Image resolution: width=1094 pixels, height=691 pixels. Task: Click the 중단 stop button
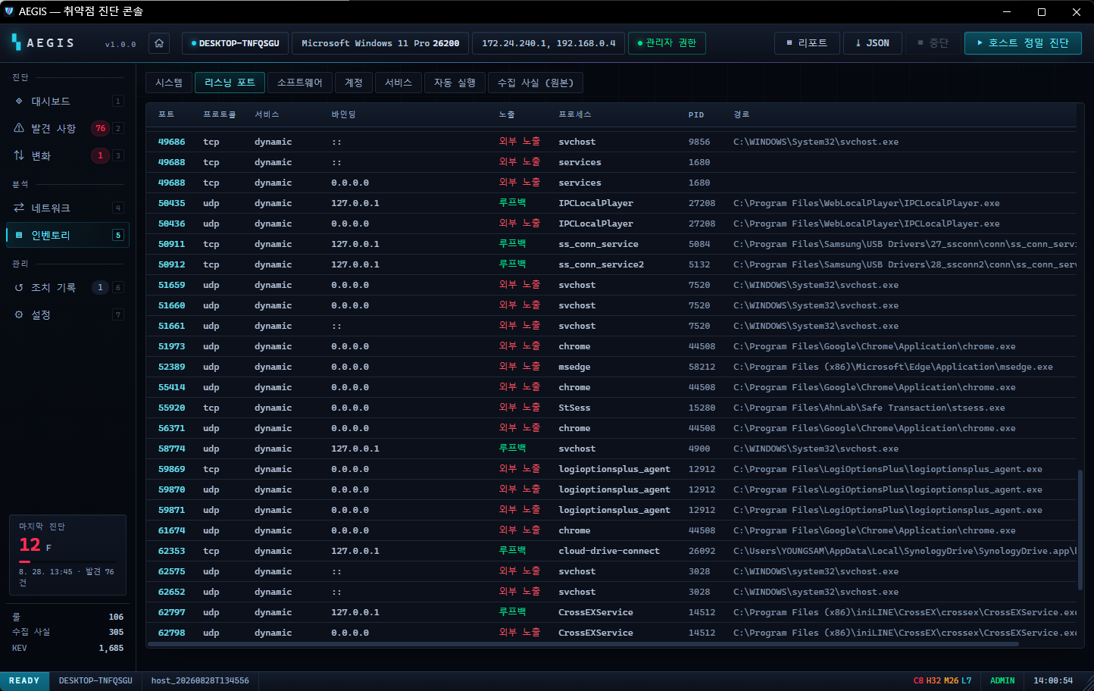(x=933, y=43)
